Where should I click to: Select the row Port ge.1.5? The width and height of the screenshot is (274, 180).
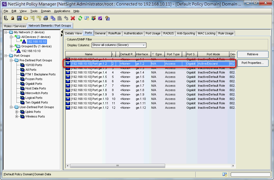(x=150, y=77)
